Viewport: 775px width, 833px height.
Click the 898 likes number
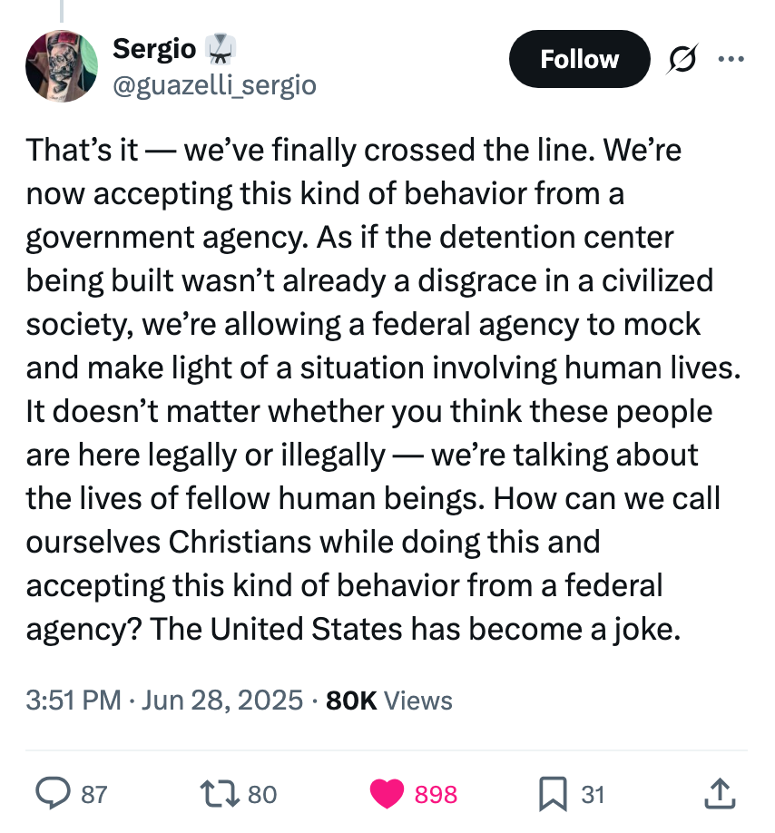click(x=436, y=795)
